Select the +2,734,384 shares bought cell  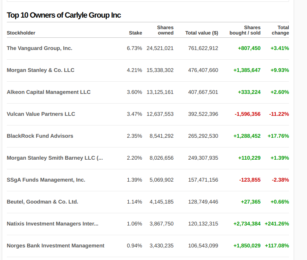tap(247, 224)
